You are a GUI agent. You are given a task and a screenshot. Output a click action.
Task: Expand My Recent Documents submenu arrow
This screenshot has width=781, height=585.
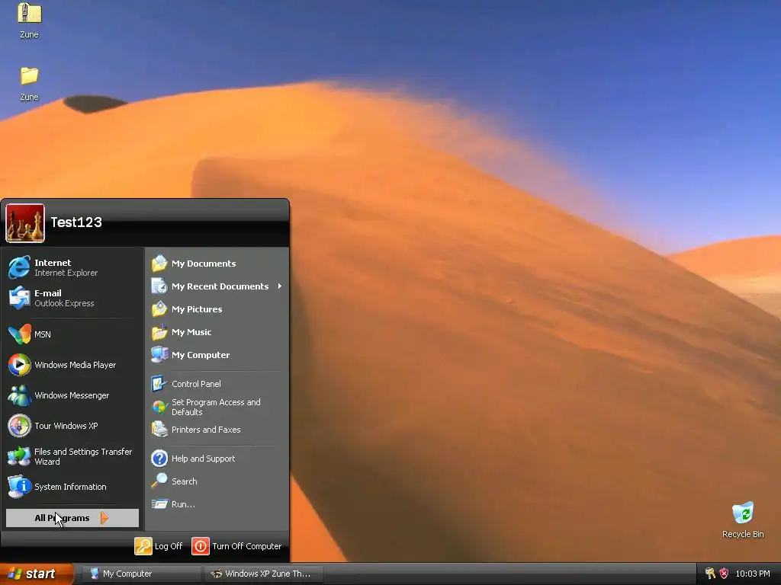[280, 286]
